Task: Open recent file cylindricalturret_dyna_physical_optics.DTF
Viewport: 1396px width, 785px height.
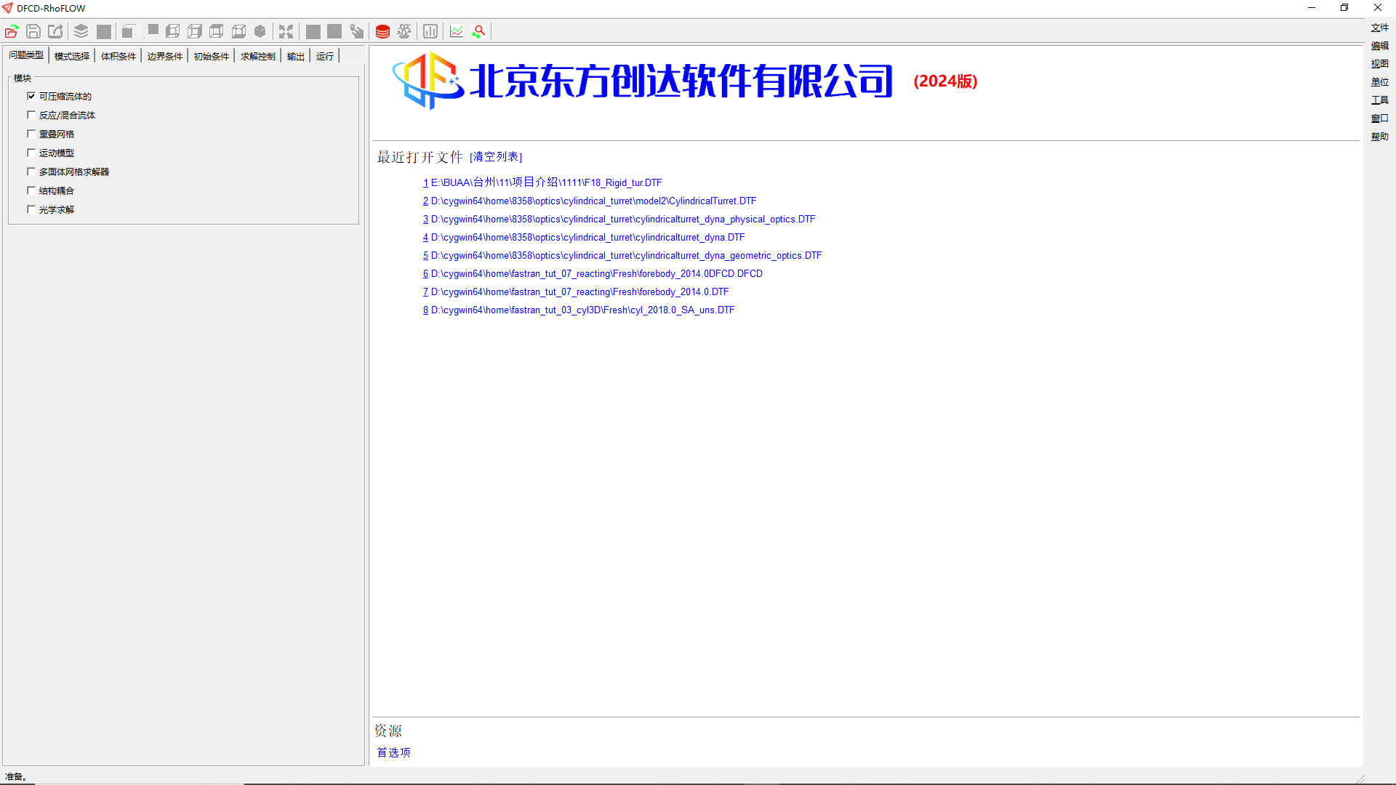Action: (619, 219)
